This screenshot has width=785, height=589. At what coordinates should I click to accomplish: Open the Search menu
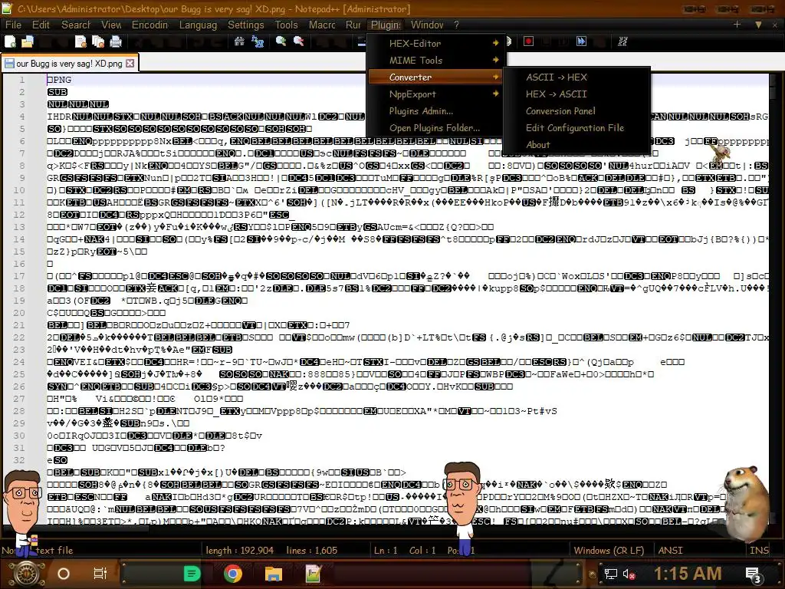click(x=76, y=25)
